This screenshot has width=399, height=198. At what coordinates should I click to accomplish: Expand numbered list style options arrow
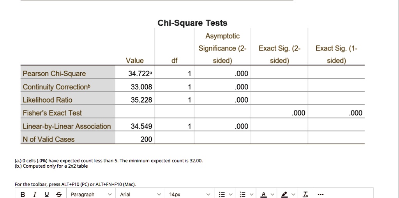point(251,194)
